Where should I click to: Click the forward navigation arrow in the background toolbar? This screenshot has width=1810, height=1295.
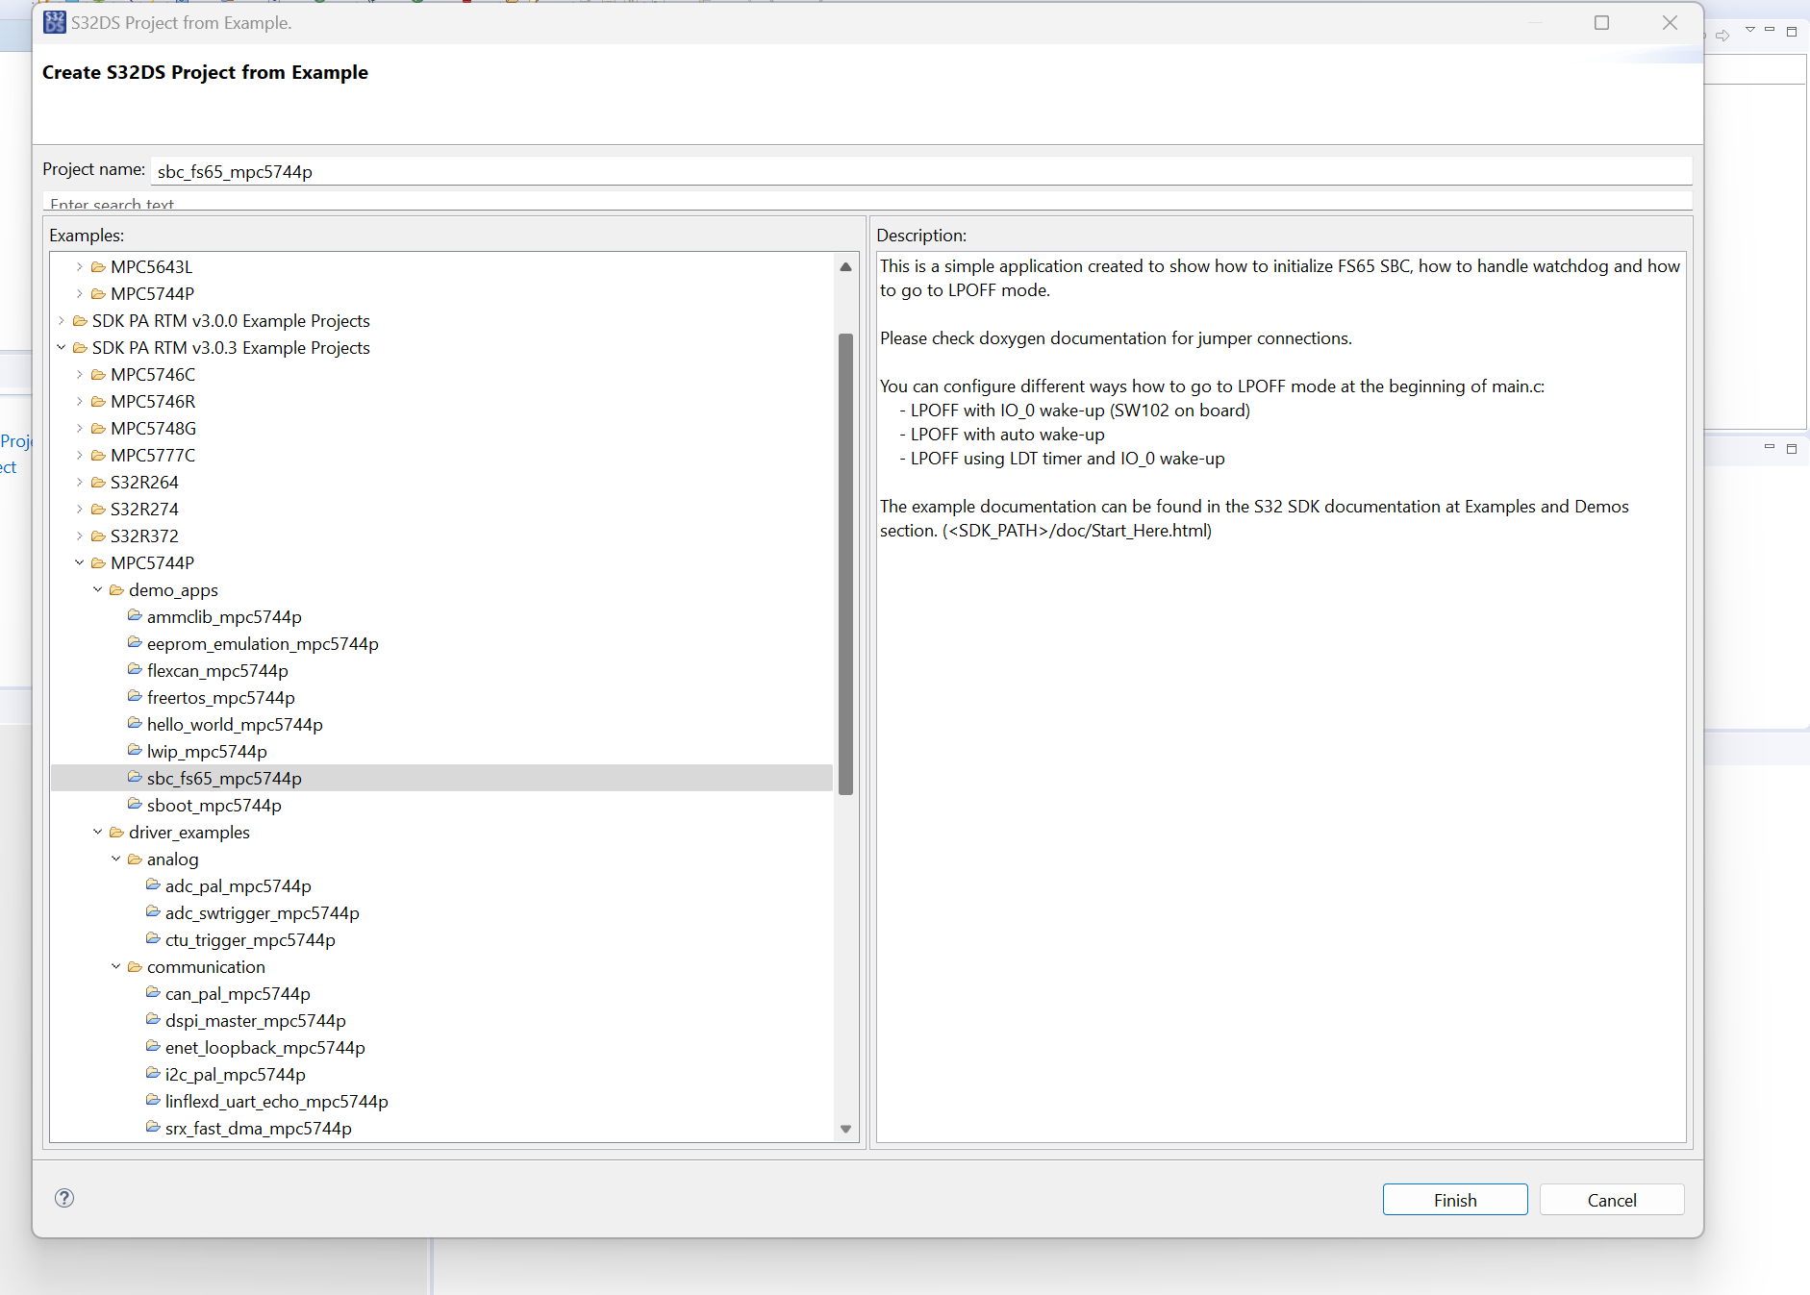pos(1723,35)
